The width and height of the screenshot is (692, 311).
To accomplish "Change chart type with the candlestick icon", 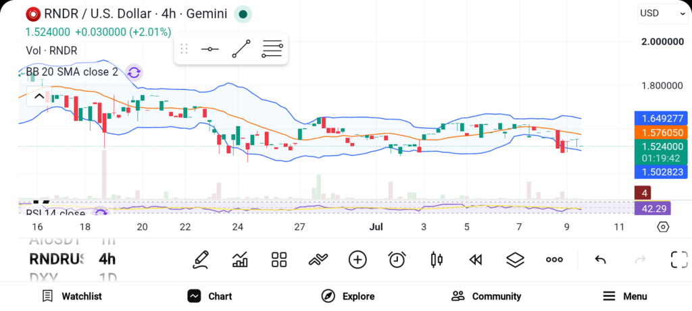I will click(436, 260).
